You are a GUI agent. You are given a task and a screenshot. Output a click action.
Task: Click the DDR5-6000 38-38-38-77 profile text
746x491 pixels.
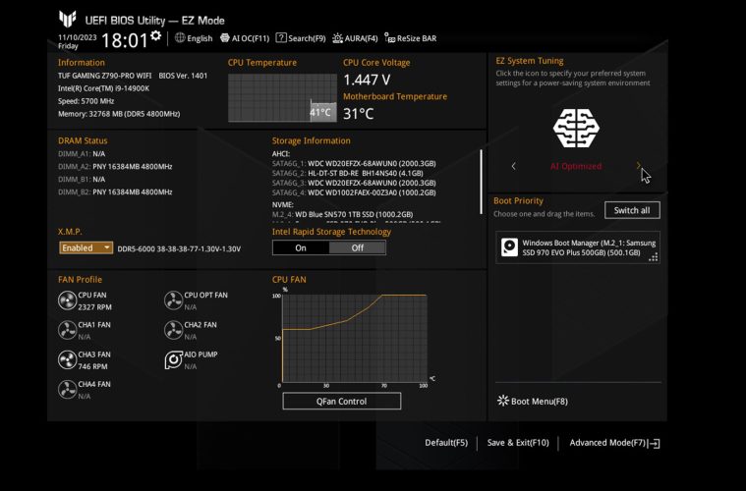(x=179, y=248)
